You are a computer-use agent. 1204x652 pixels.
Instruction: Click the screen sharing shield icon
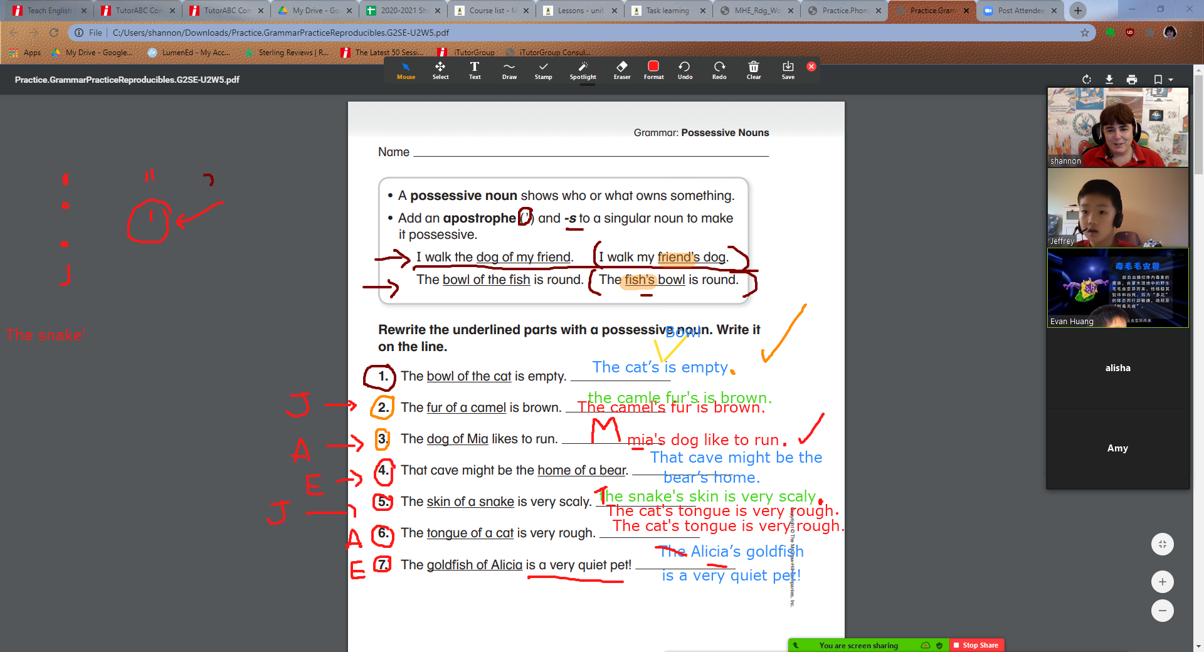point(939,645)
